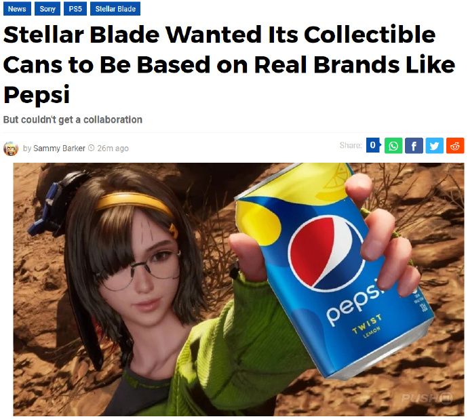Click the subtitle about the collaboration
This screenshot has height=419, width=468.
(73, 120)
